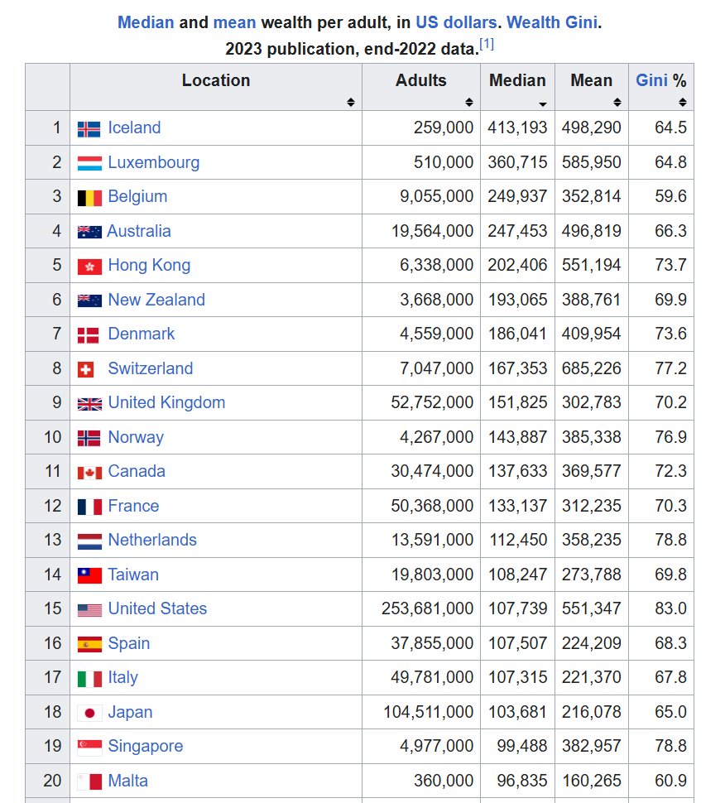Viewport: 725px width, 803px height.
Task: Click Iceland's median value 413,193
Action: [x=517, y=127]
